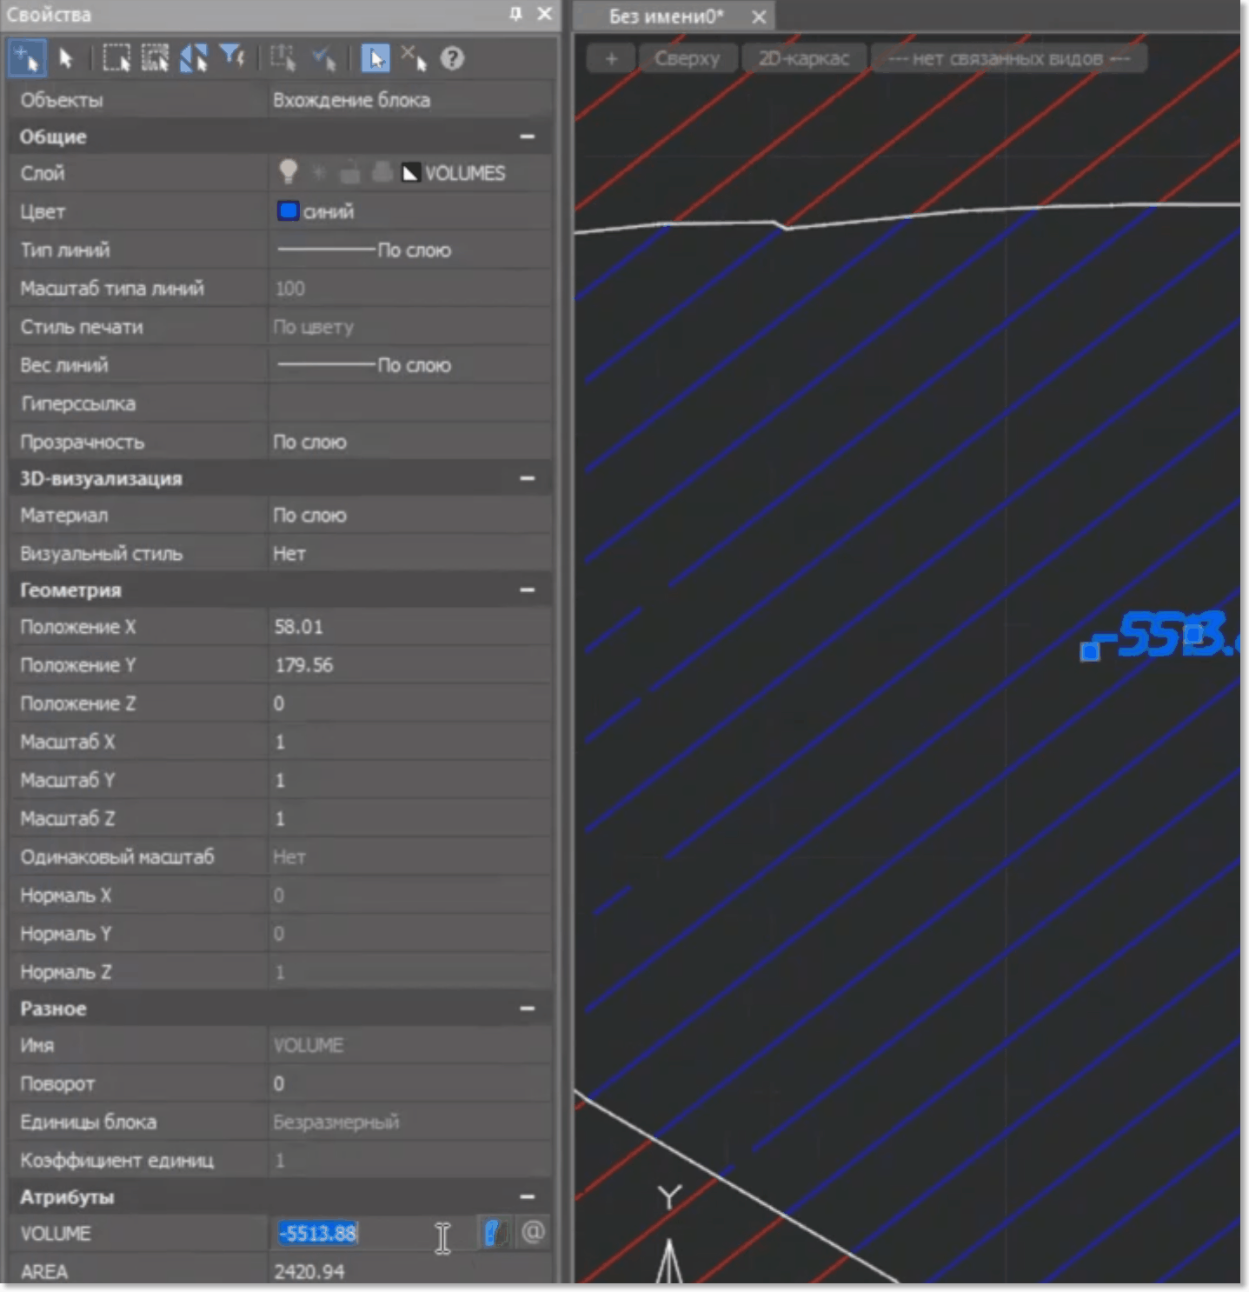This screenshot has width=1249, height=1292.
Task: Click the 2D-каркас visual style button
Action: [x=803, y=59]
